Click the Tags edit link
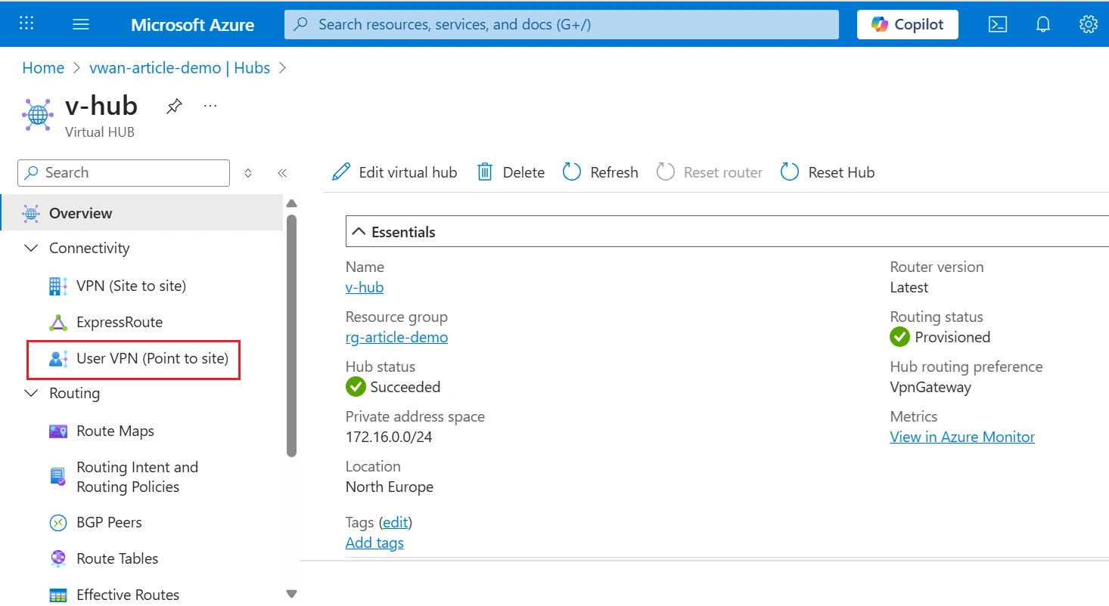Screen dimensions: 1109x606 (395, 522)
